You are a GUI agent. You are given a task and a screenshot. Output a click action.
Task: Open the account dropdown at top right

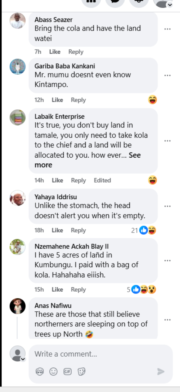coord(169,4)
